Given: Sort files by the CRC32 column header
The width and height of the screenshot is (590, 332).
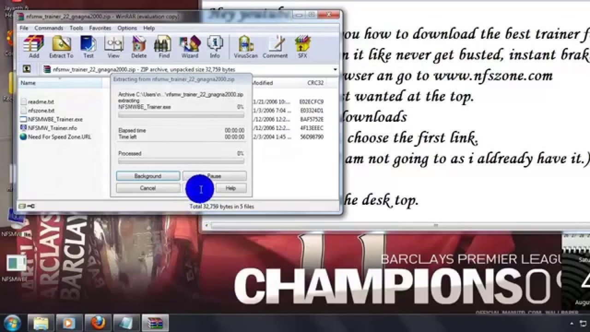Looking at the screenshot, I should pos(315,83).
